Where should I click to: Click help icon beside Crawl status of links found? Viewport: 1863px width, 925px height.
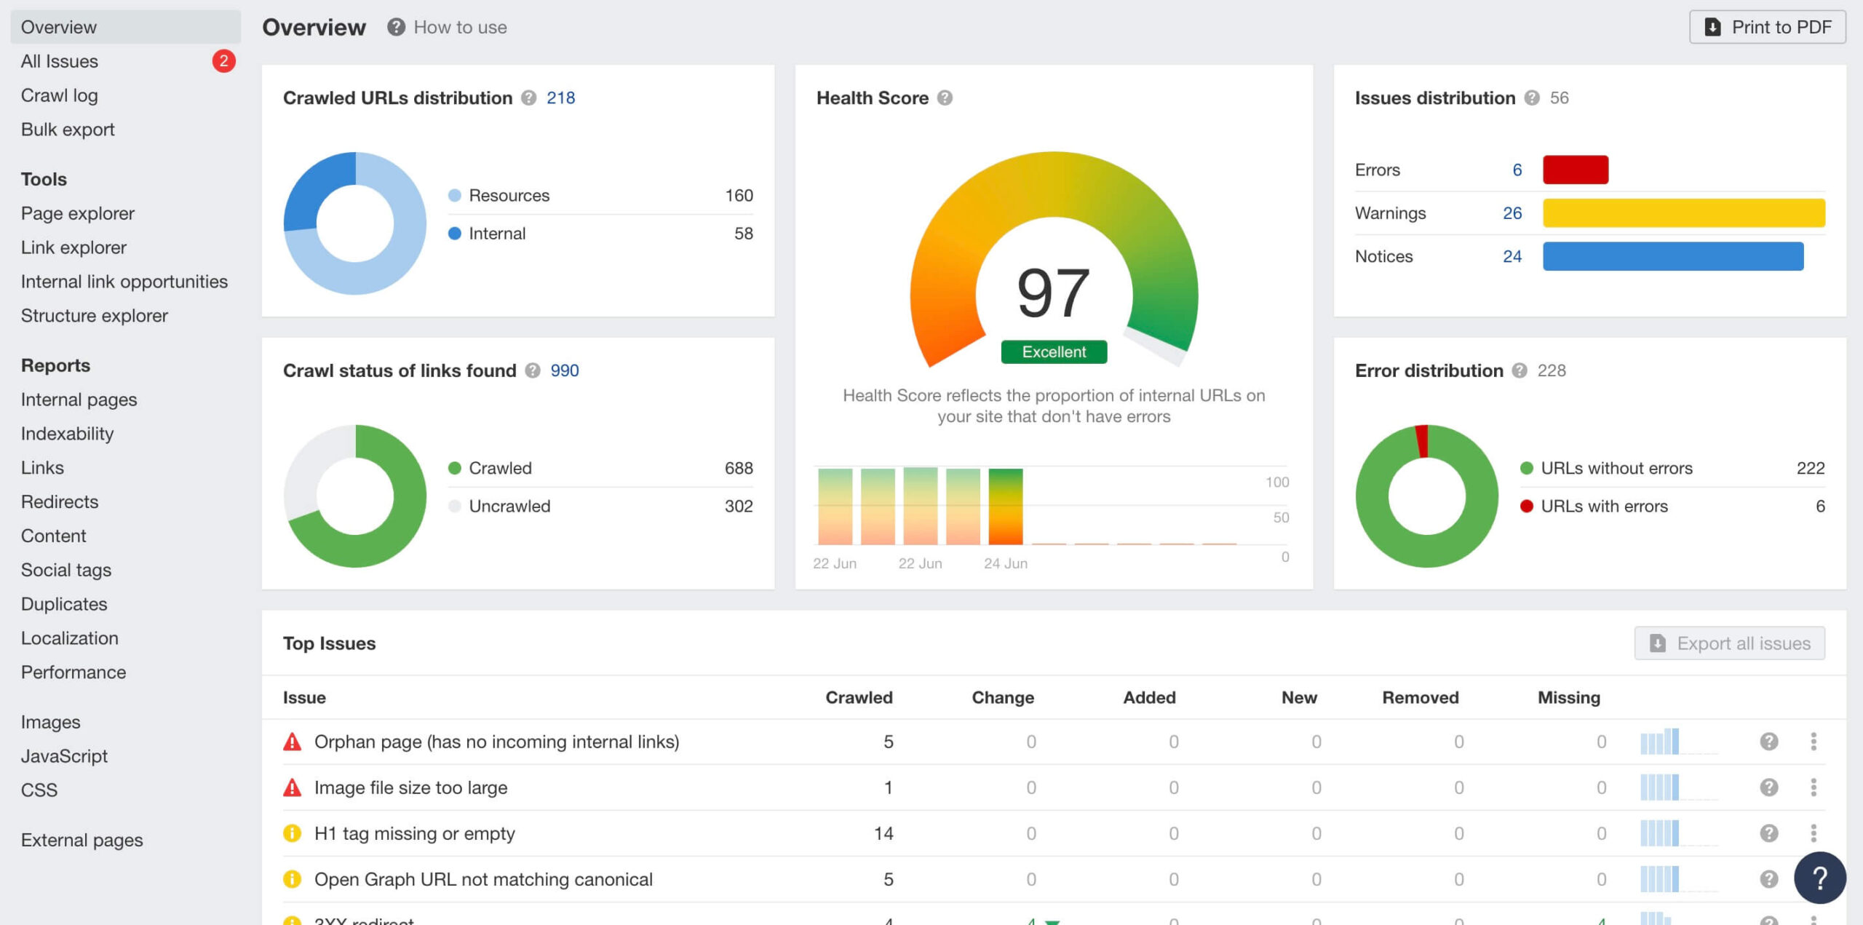(533, 370)
